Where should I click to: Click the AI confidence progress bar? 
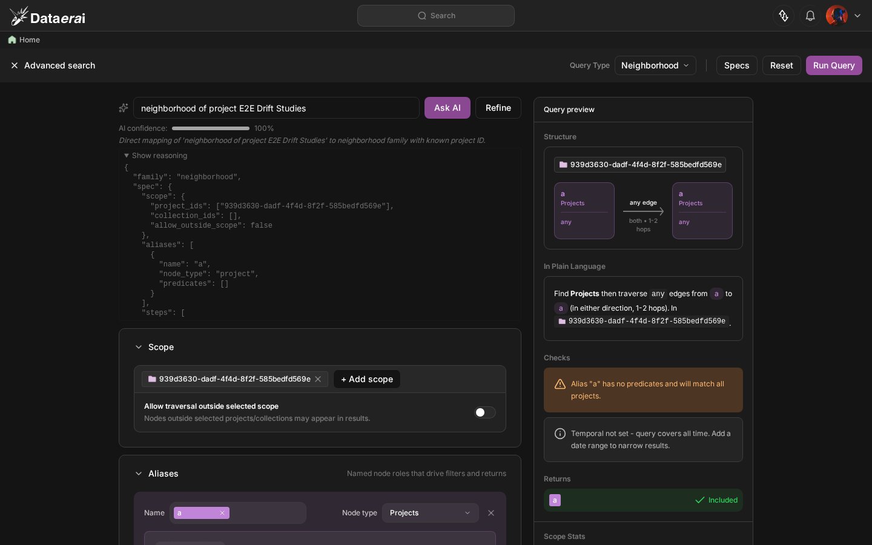point(211,128)
